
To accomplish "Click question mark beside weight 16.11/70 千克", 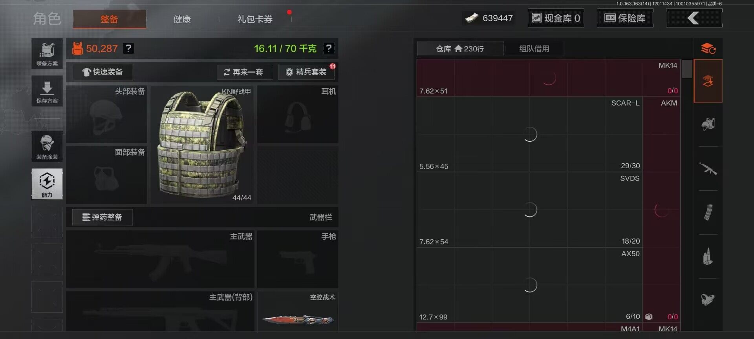I will point(329,48).
